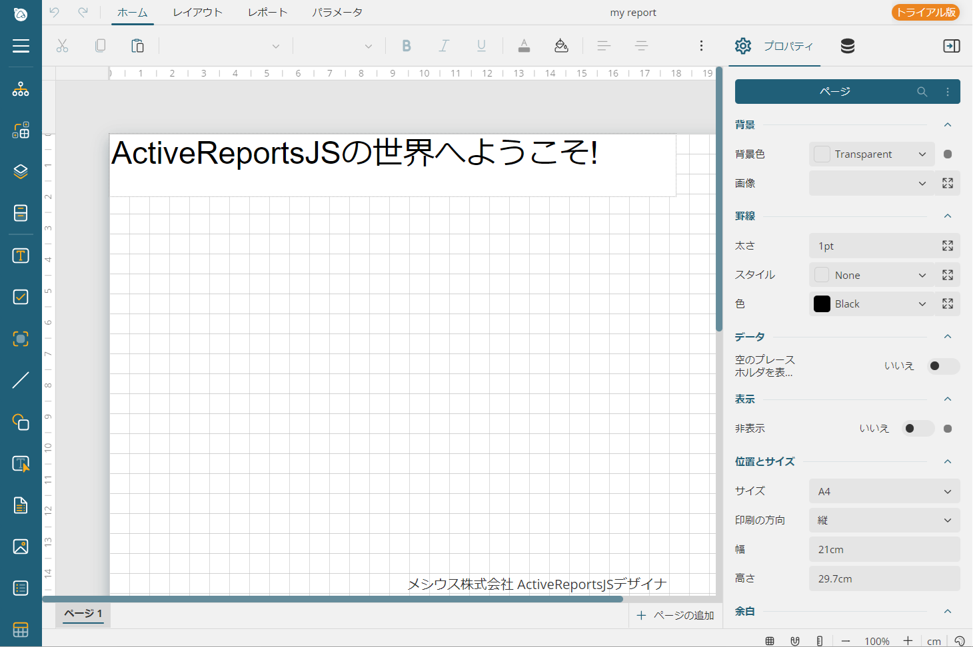This screenshot has height=647, width=973.
Task: Open the 印刷の方向 orientation dropdown
Action: 884,520
